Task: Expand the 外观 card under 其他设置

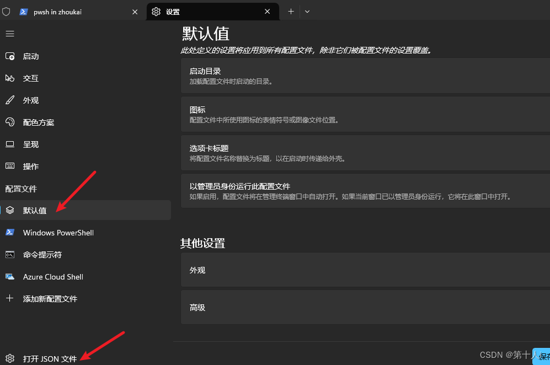Action: pyautogui.click(x=364, y=270)
